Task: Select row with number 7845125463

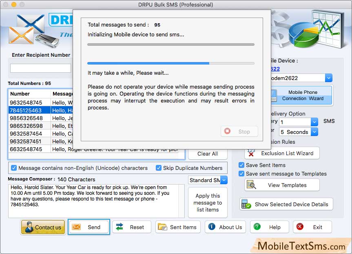Action: point(41,110)
